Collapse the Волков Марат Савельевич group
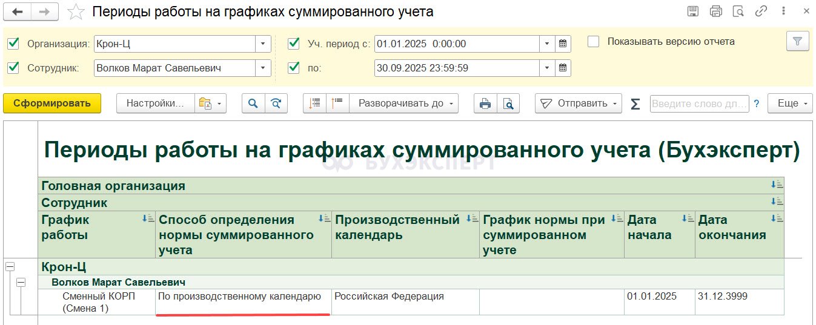Screen dimensions: 816x325 [x=21, y=282]
